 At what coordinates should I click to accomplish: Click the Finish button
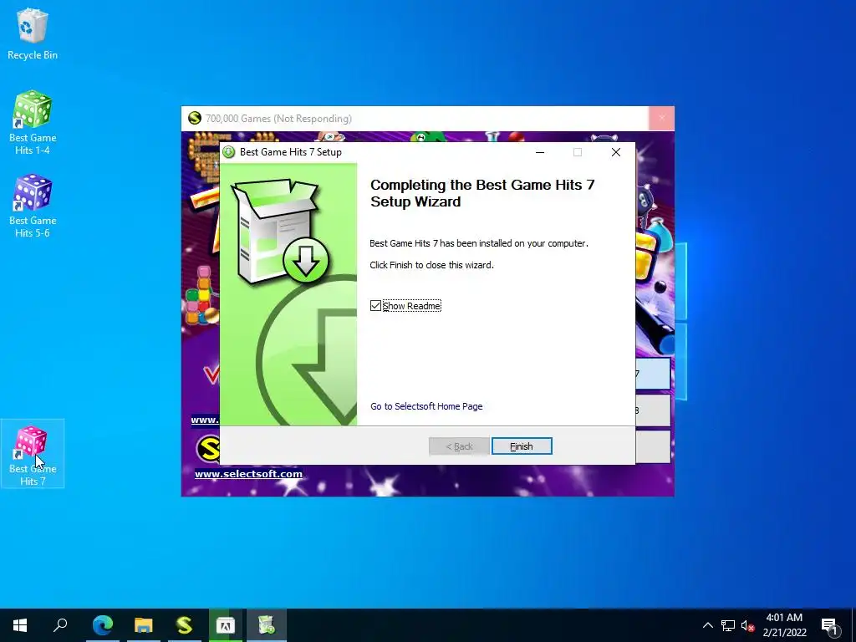(522, 446)
